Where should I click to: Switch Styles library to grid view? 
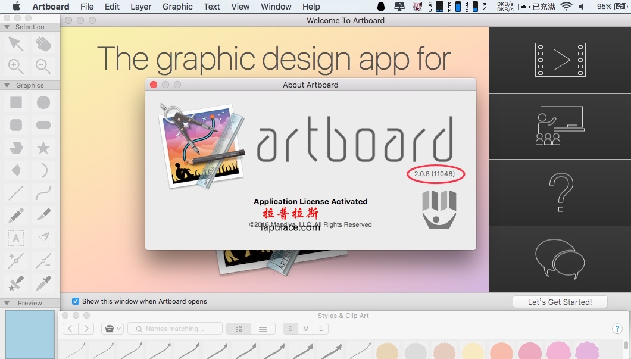click(x=239, y=329)
